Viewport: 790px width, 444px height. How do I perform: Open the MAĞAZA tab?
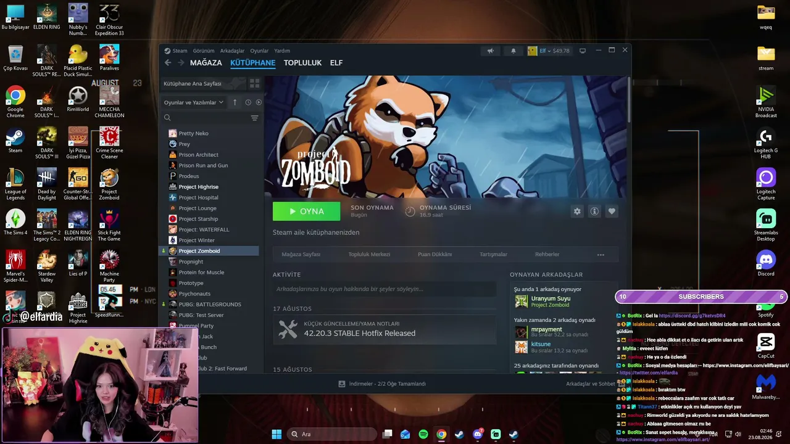tap(206, 63)
